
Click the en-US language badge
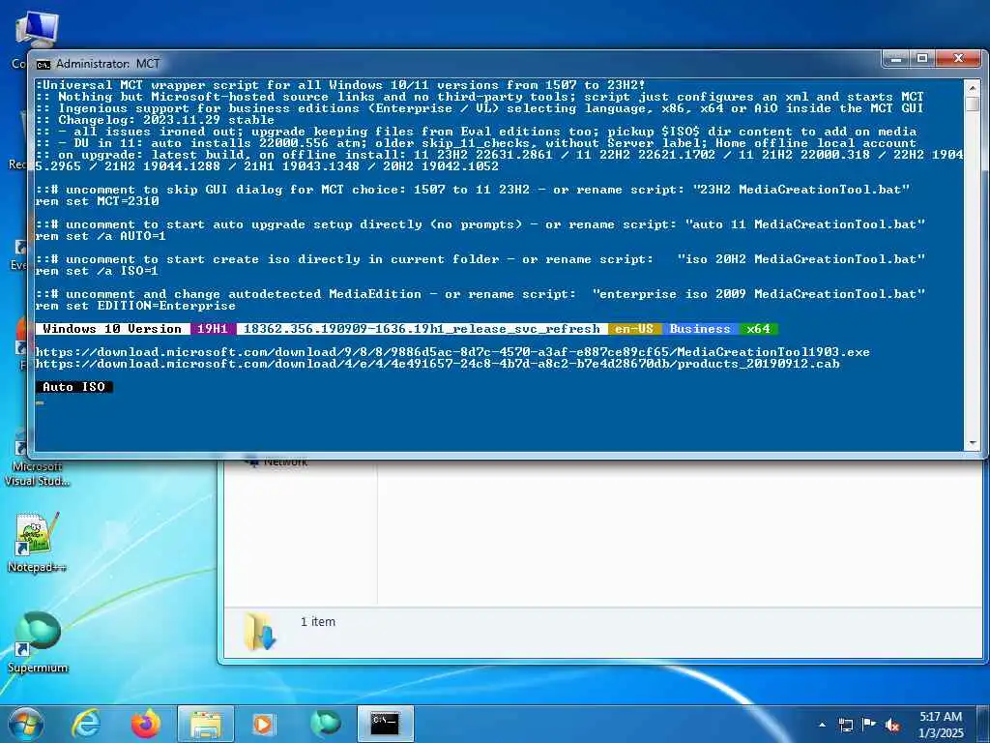pos(634,329)
